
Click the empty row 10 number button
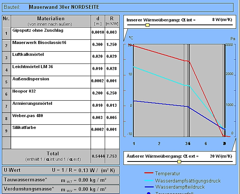click(6, 143)
